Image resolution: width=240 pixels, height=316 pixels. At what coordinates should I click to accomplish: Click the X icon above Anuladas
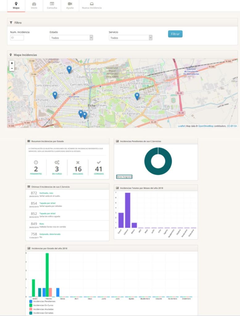pos(78,162)
